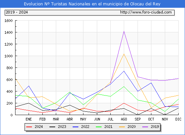Click the purple 2019 point at SEP
Screen dimensions: 185x135
[138, 77]
